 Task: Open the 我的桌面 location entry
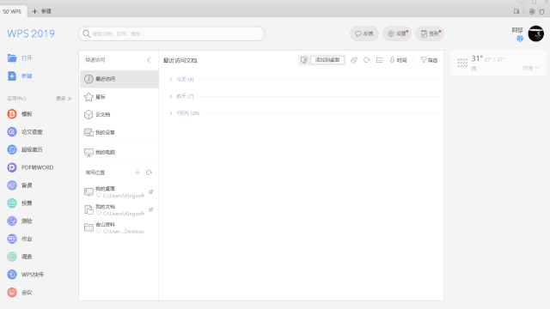coord(119,192)
